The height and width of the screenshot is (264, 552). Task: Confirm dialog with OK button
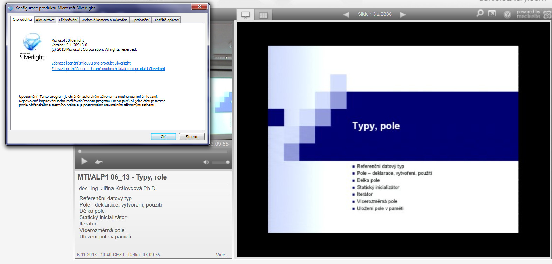pyautogui.click(x=163, y=137)
